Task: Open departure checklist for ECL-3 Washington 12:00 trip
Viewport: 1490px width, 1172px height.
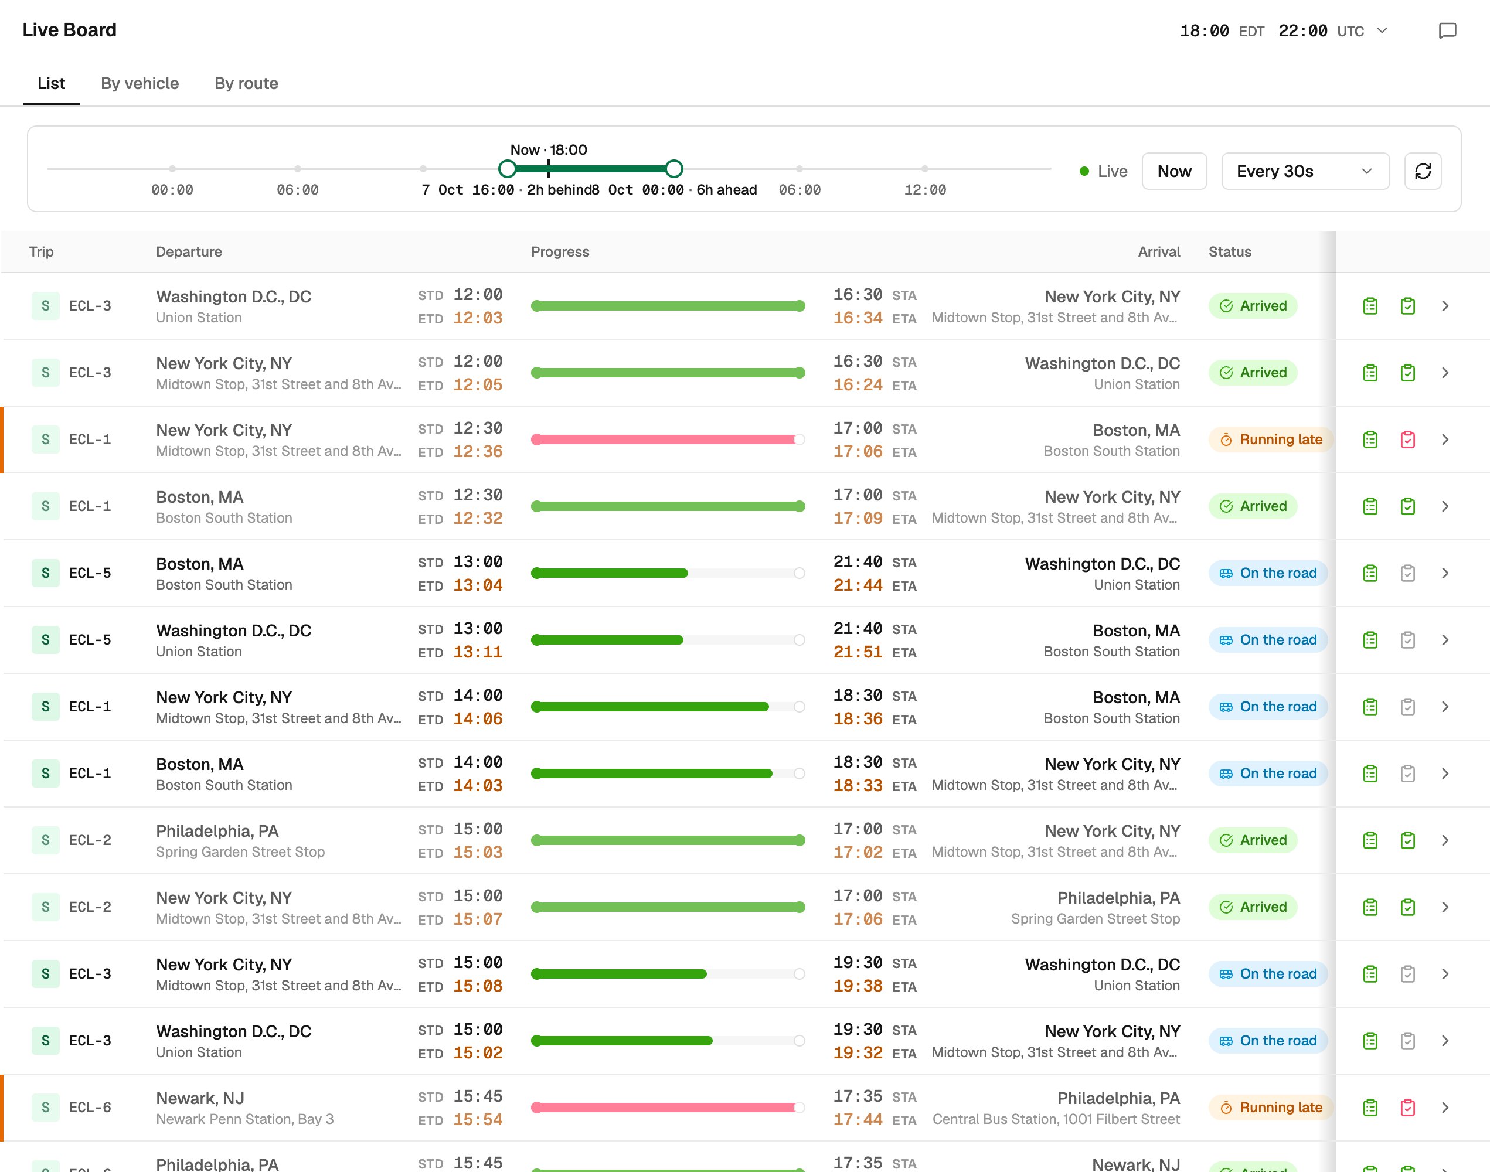Action: click(x=1370, y=306)
